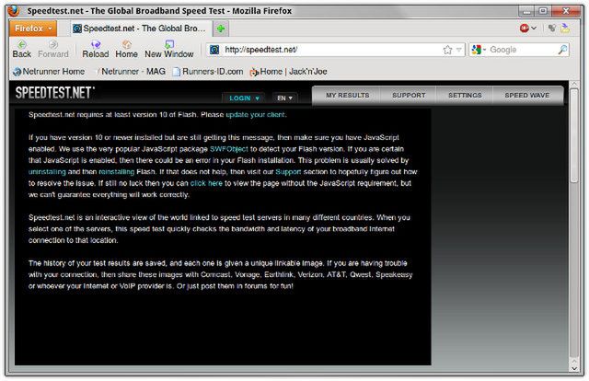Image resolution: width=589 pixels, height=381 pixels.
Task: Click the vertical scrollbar thumb
Action: tap(573, 135)
